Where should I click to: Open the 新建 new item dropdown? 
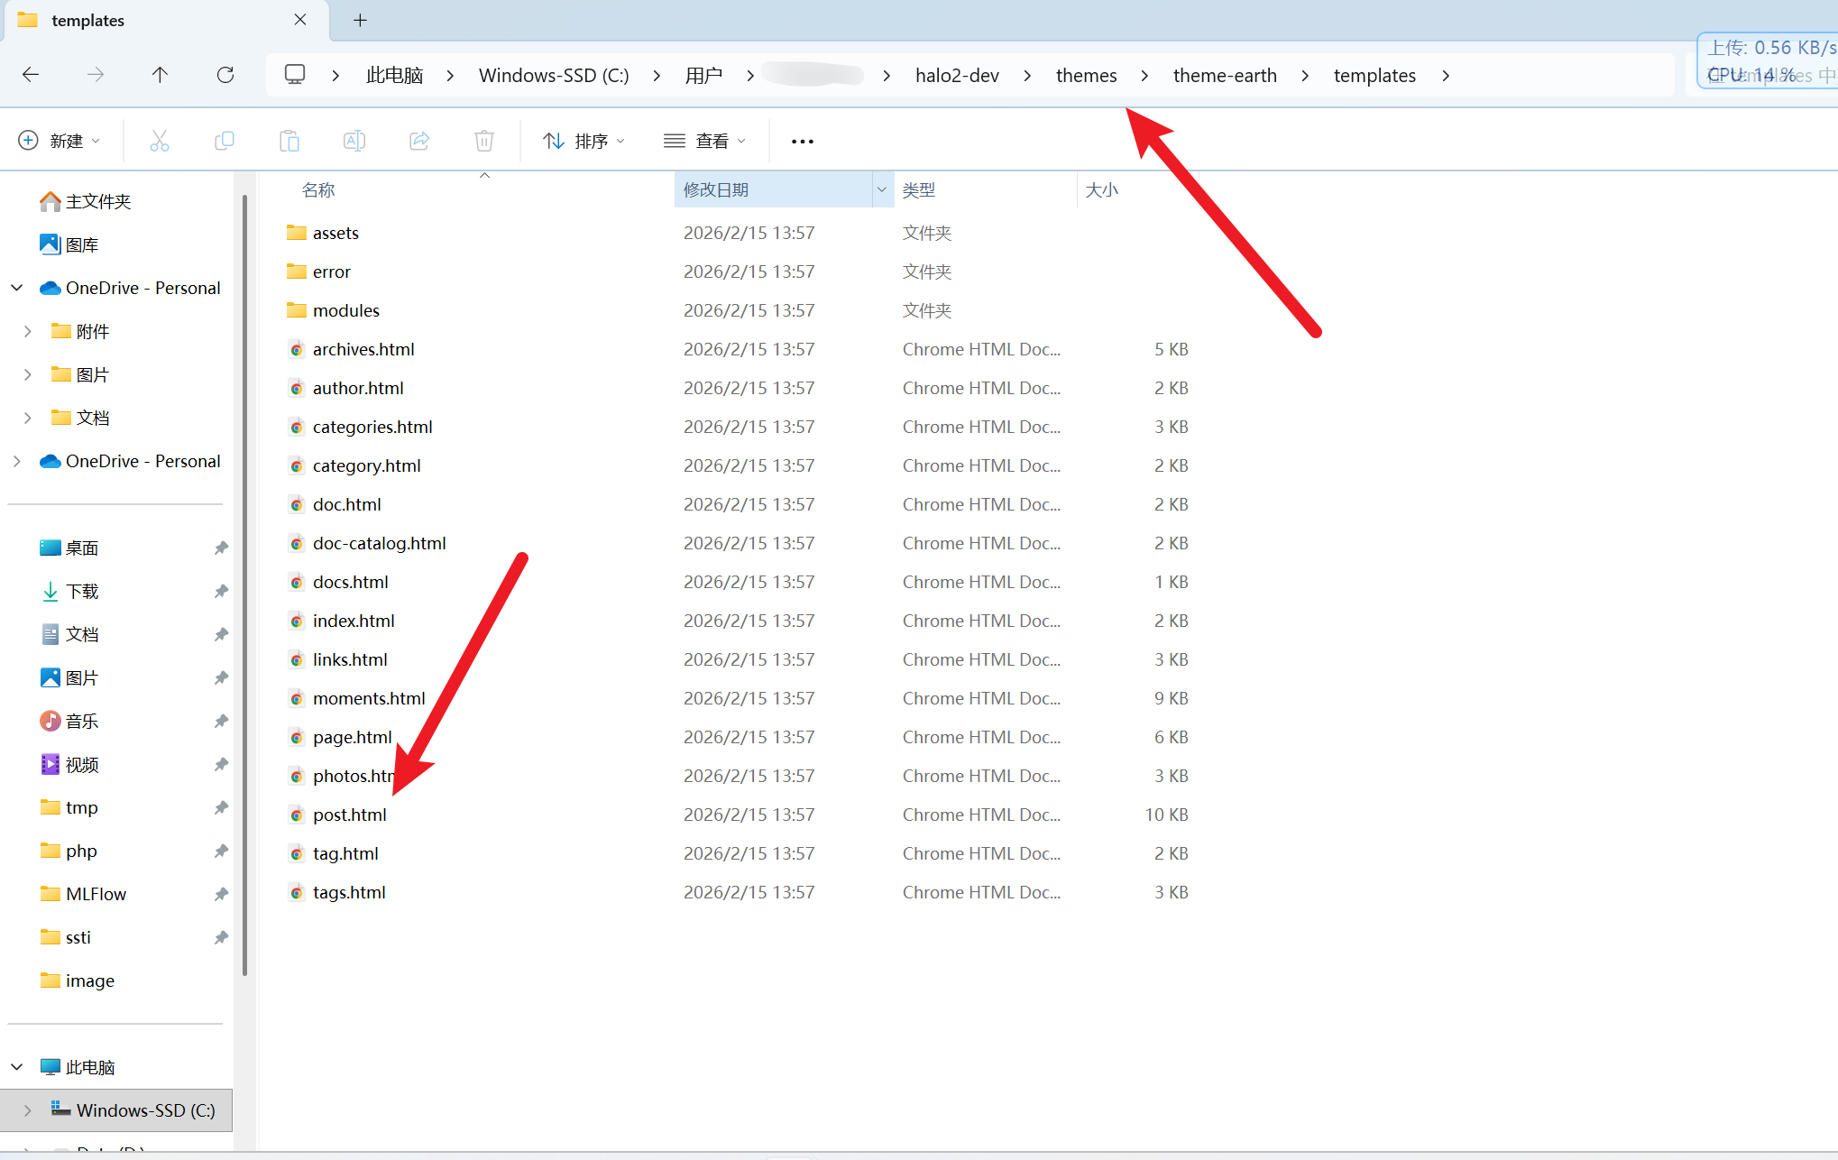point(60,141)
